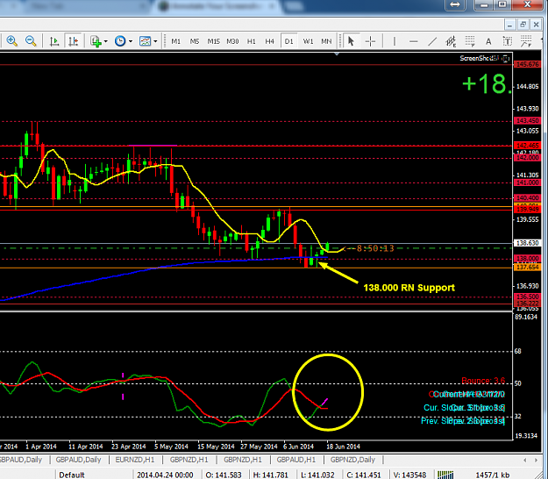Image resolution: width=548 pixels, height=479 pixels.
Task: Click the 2014.04.24 00:00 timestamp
Action: (165, 475)
